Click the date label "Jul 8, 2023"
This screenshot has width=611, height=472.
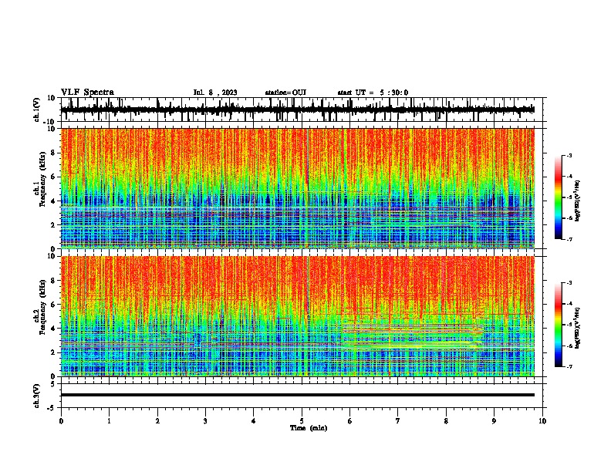click(x=215, y=93)
